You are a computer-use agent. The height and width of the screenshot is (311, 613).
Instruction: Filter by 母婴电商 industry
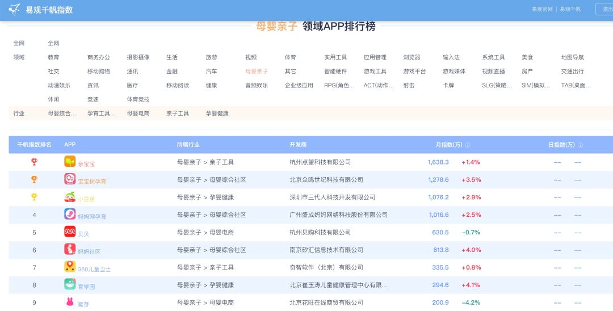[138, 114]
